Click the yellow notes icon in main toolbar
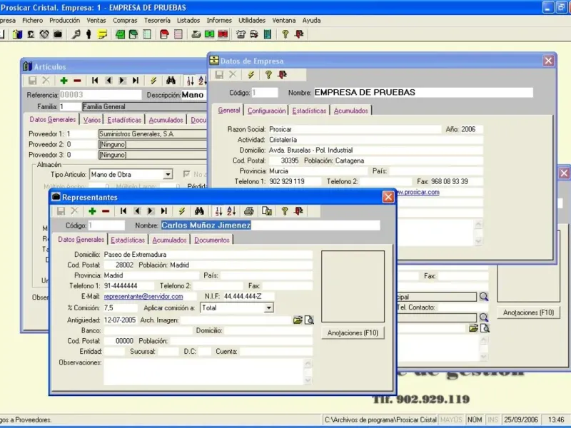Image resolution: width=571 pixels, height=428 pixels. point(102,34)
